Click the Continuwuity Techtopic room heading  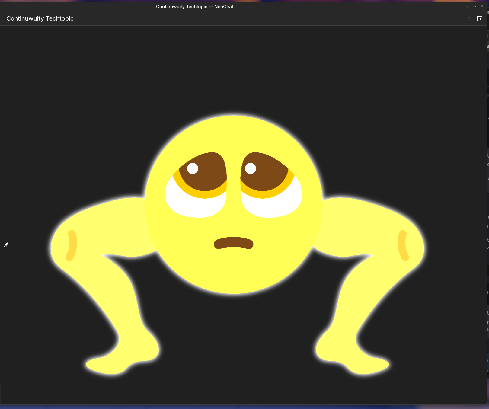tap(40, 18)
